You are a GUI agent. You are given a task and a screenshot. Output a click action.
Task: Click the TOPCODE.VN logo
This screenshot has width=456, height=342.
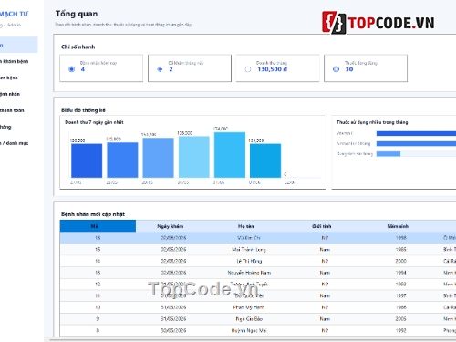pyautogui.click(x=378, y=23)
